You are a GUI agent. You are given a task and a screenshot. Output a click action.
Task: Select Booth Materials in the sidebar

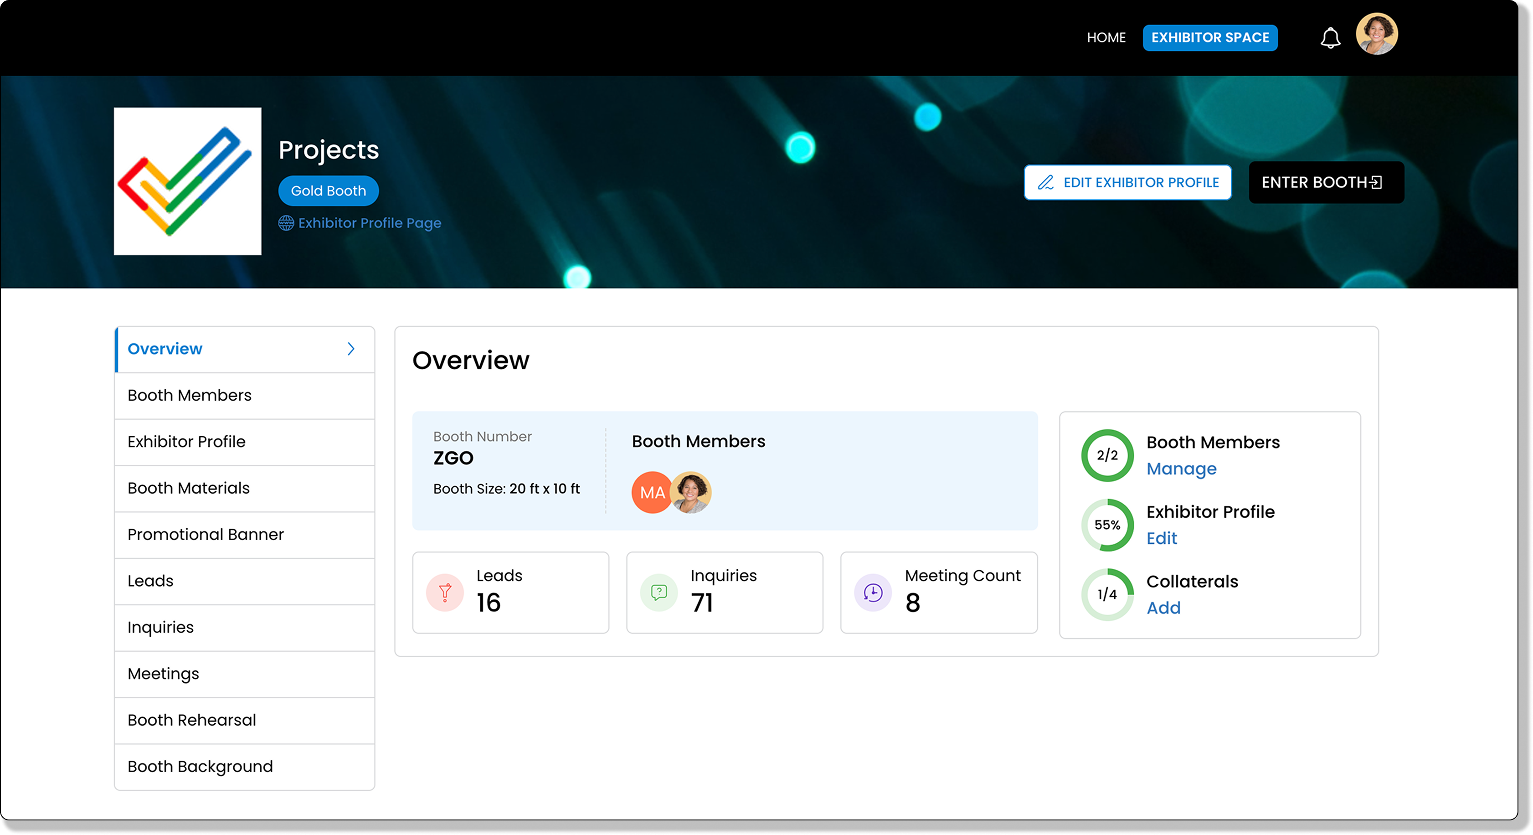[x=189, y=488]
